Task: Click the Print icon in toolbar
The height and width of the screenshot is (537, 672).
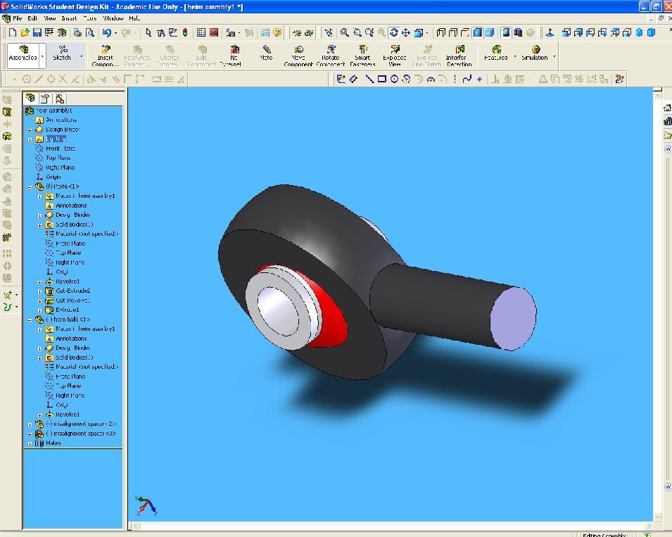Action: point(77,32)
